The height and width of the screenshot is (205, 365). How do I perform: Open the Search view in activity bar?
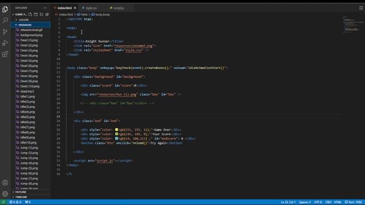point(5,20)
